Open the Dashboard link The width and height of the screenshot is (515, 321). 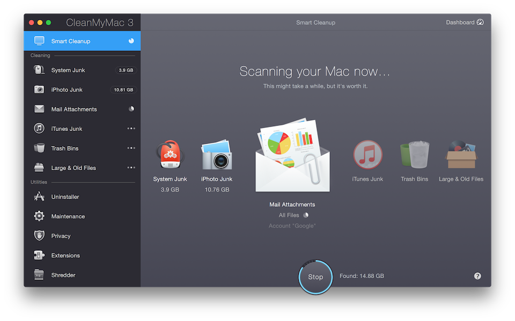460,22
